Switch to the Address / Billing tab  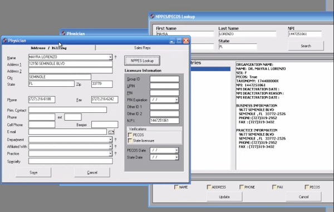(x=48, y=48)
